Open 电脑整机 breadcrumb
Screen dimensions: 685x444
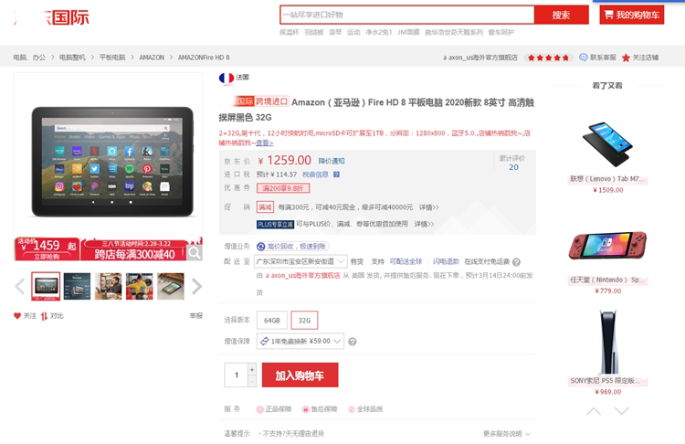click(x=72, y=58)
